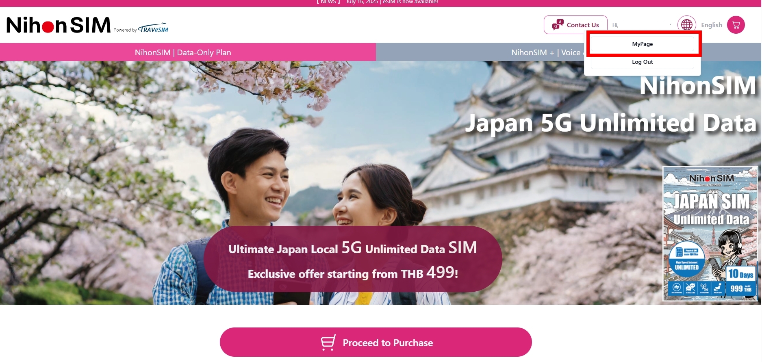
Task: Select MyPage from the account menu
Action: click(x=642, y=44)
